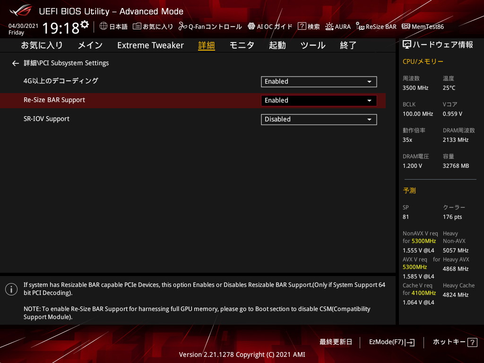This screenshot has width=484, height=363.
Task: Select the SR-IOV Support row label
Action: 46,119
